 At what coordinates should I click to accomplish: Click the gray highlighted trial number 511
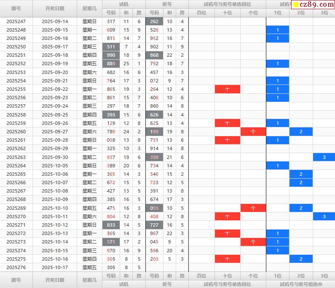[x=111, y=47]
